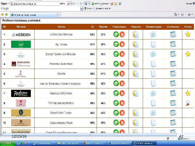The image size is (195, 146).
Task: Open Le Meridien Moscow hotel link
Action: [x=61, y=34]
